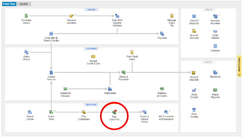
Task: Click HR Essentials and Insurance icon
Action: (x=166, y=112)
